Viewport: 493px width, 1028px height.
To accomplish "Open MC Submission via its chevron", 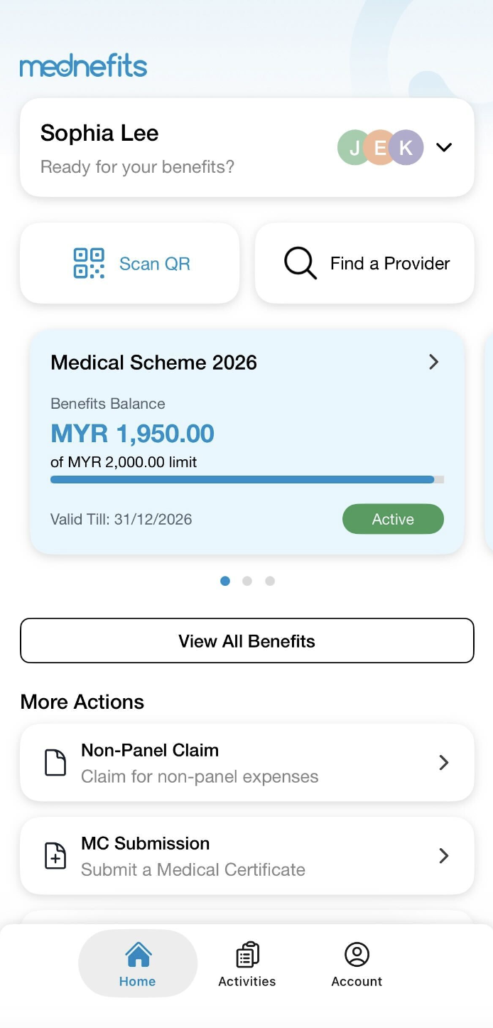I will point(444,855).
